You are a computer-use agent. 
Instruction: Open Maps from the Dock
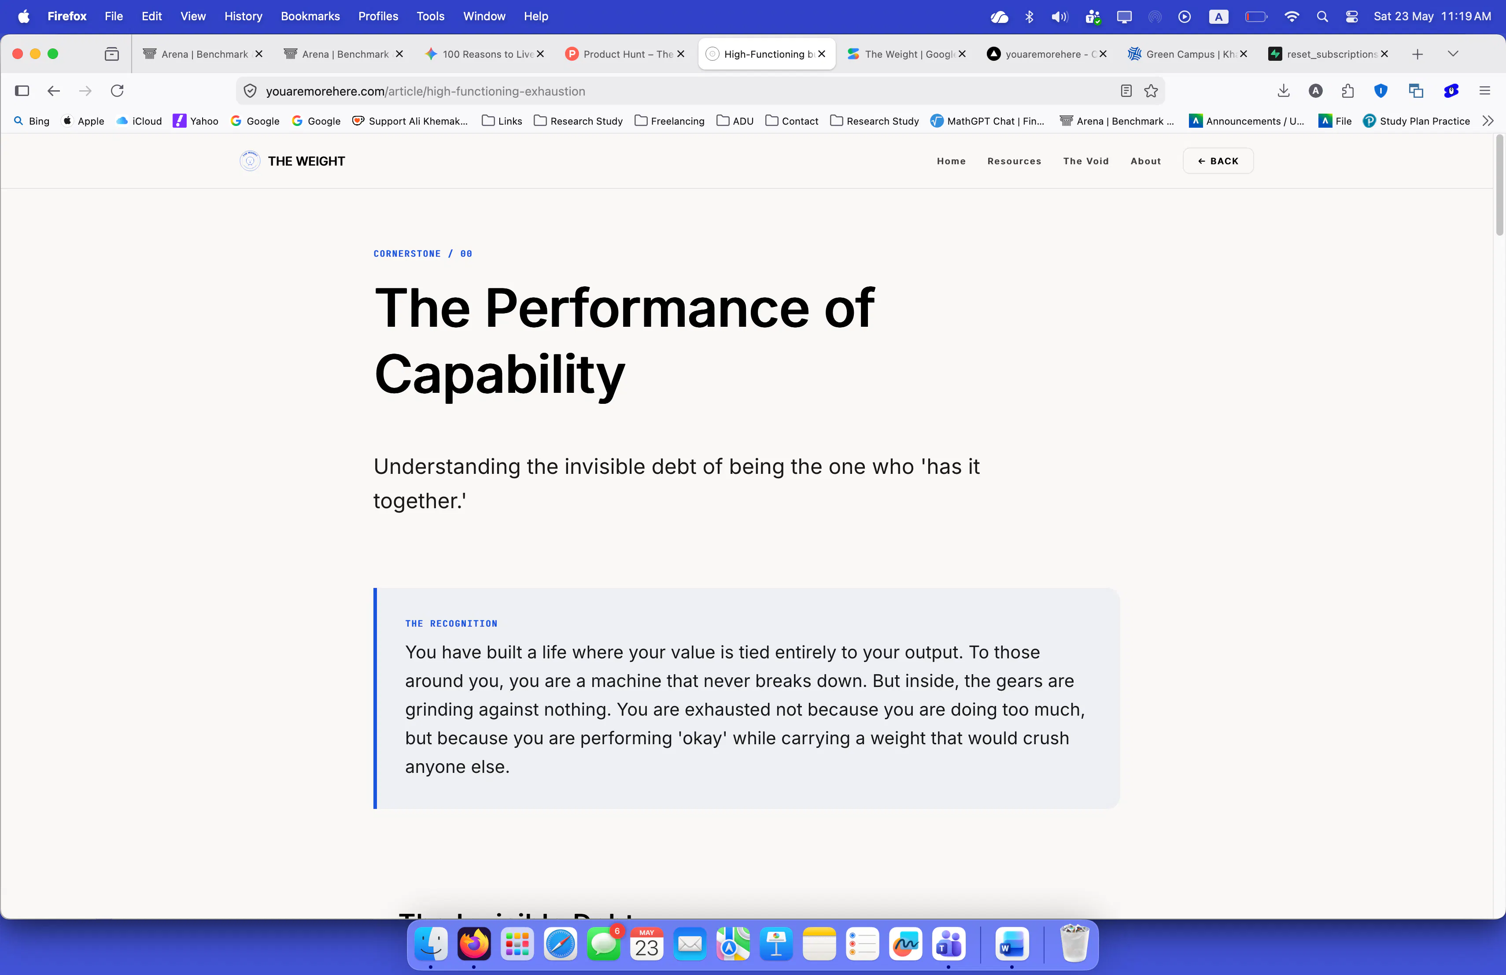(x=733, y=945)
